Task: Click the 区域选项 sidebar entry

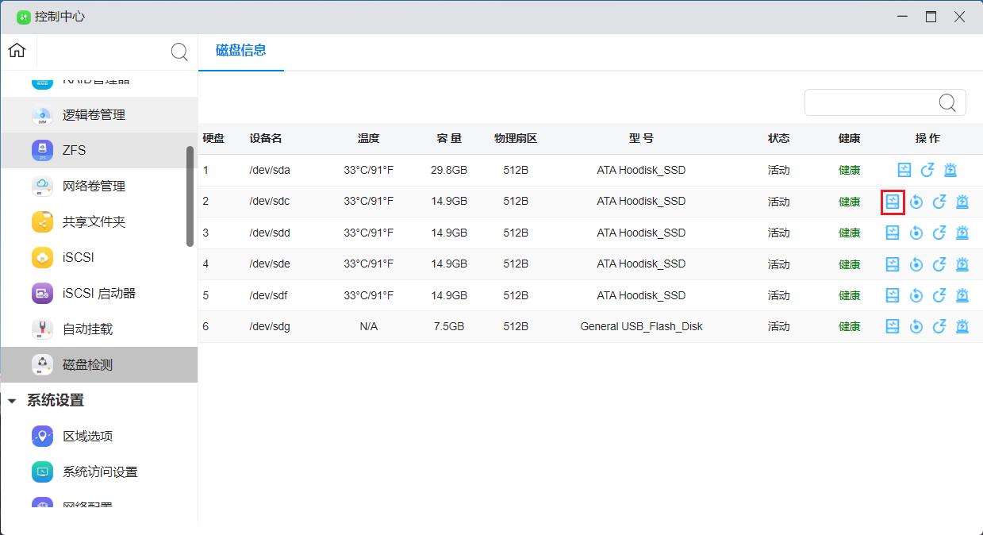Action: 87,436
